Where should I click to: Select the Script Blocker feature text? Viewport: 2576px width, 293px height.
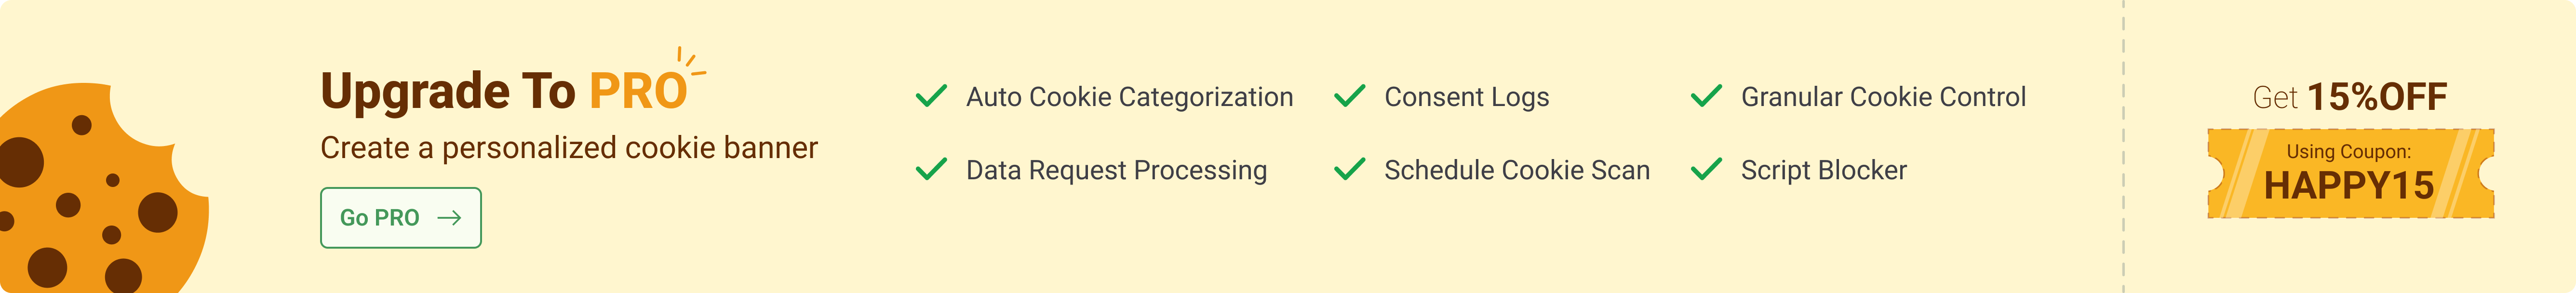click(x=1823, y=170)
